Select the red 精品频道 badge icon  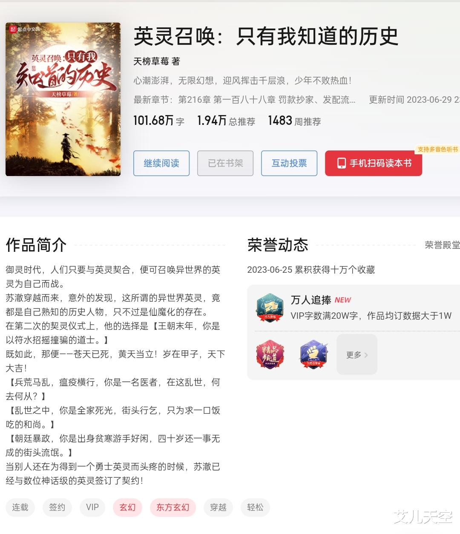point(270,354)
